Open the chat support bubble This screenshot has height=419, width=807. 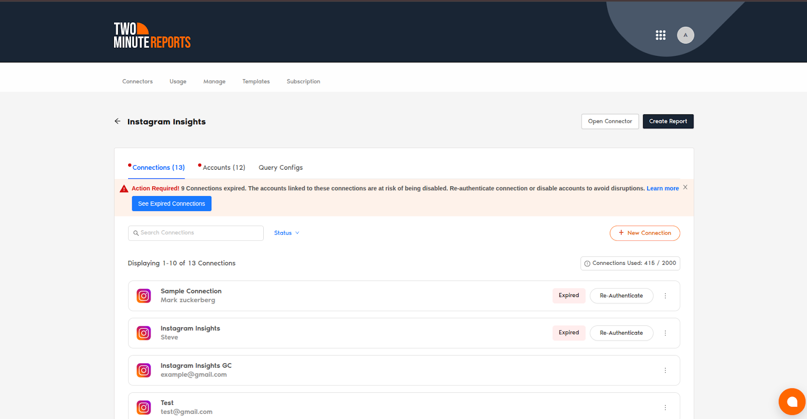(x=792, y=401)
